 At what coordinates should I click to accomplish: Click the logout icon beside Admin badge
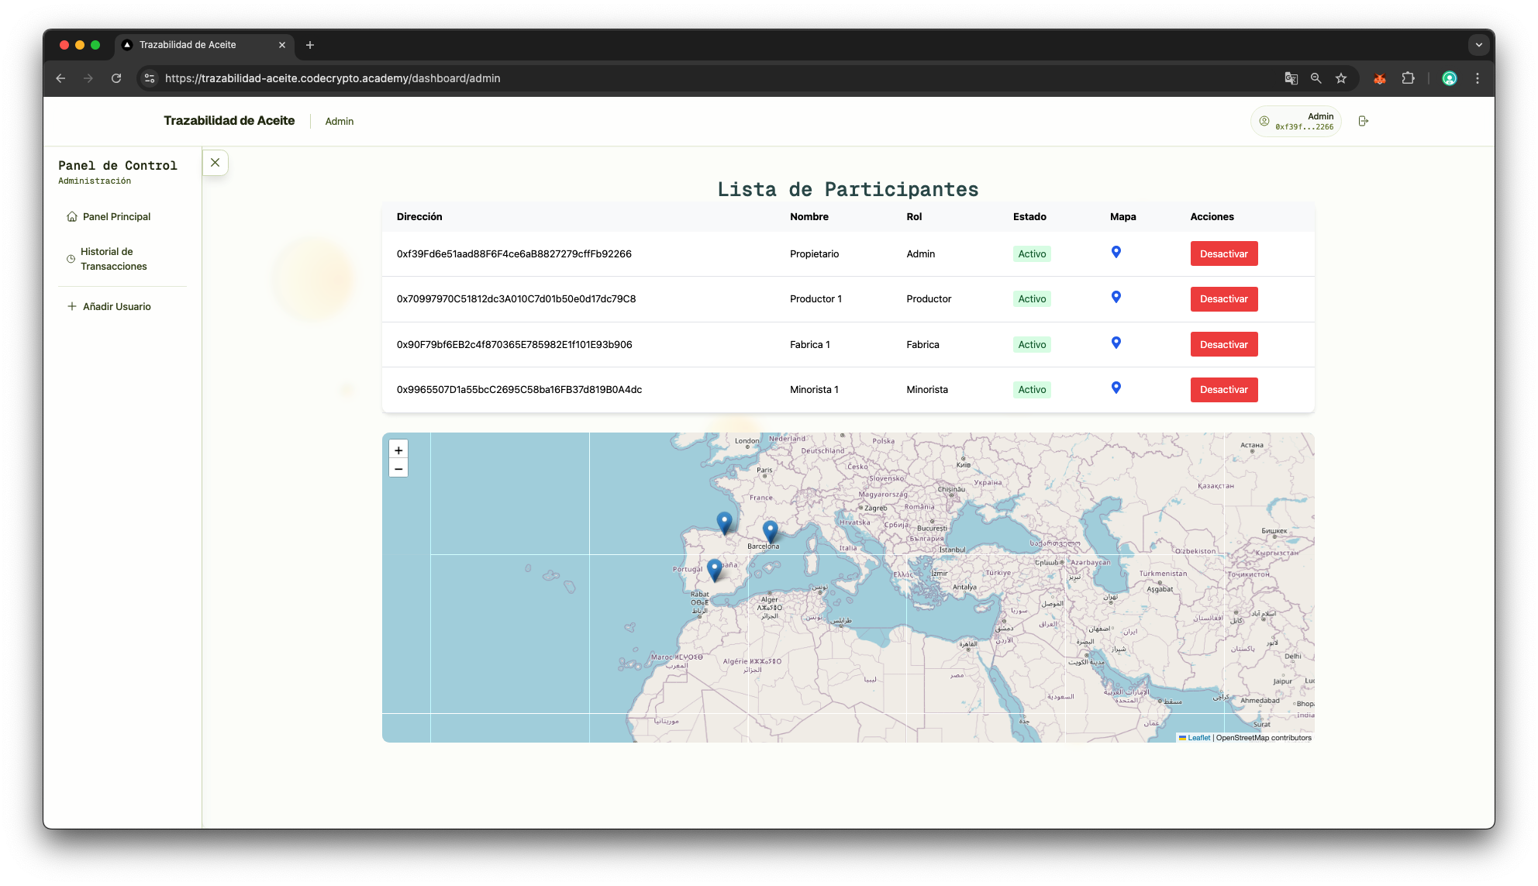pyautogui.click(x=1364, y=121)
